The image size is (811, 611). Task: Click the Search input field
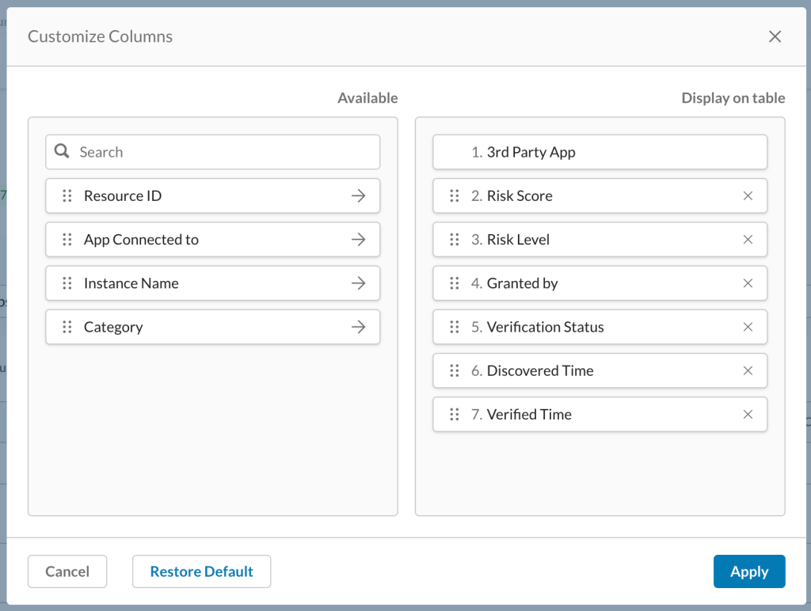(212, 152)
